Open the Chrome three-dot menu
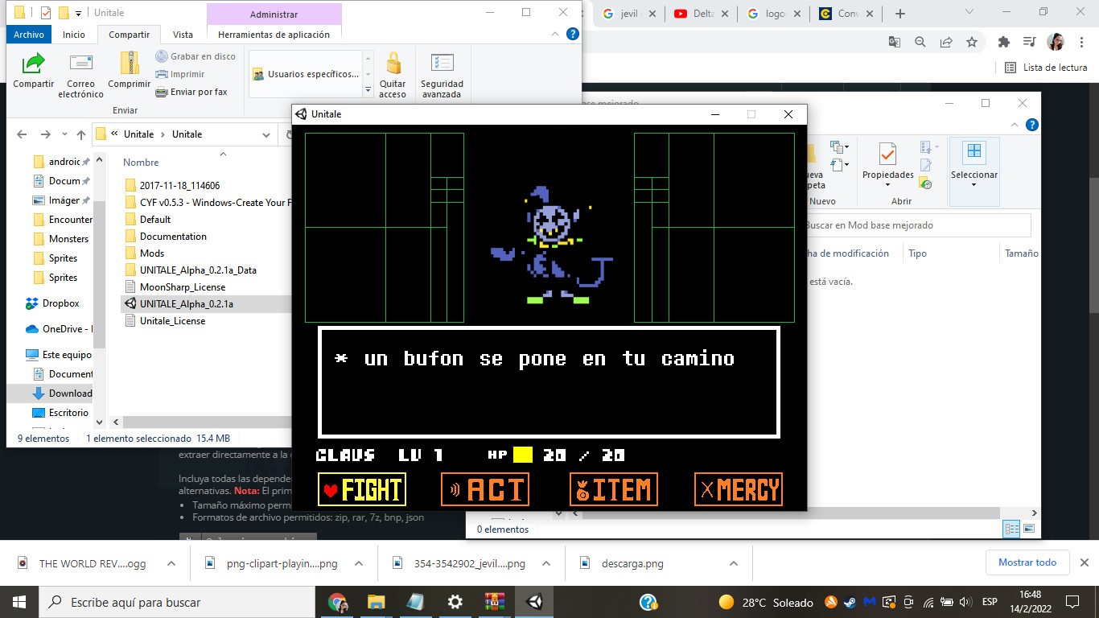The height and width of the screenshot is (618, 1099). pos(1083,42)
